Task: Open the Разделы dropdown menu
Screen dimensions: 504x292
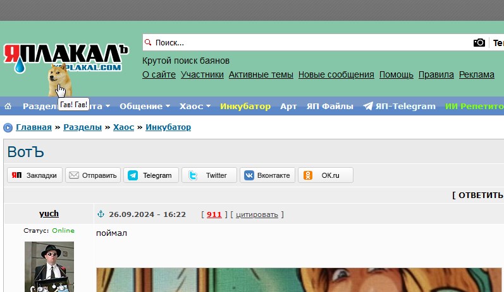Action: click(x=40, y=106)
